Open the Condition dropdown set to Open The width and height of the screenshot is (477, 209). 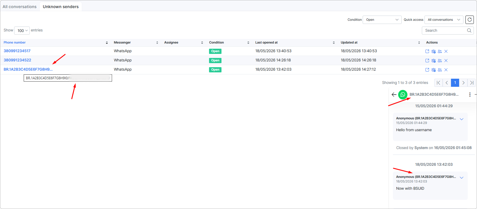[x=382, y=20]
